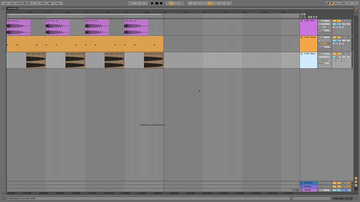
Task: Select the first SAF_Kick_21 clip
Action: [18, 27]
